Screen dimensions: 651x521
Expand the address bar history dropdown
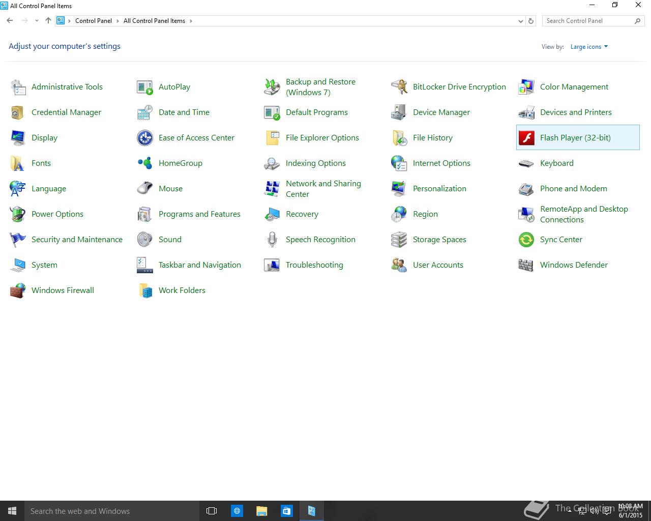pos(520,21)
